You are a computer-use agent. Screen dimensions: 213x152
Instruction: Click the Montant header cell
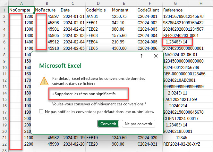(x=124, y=10)
